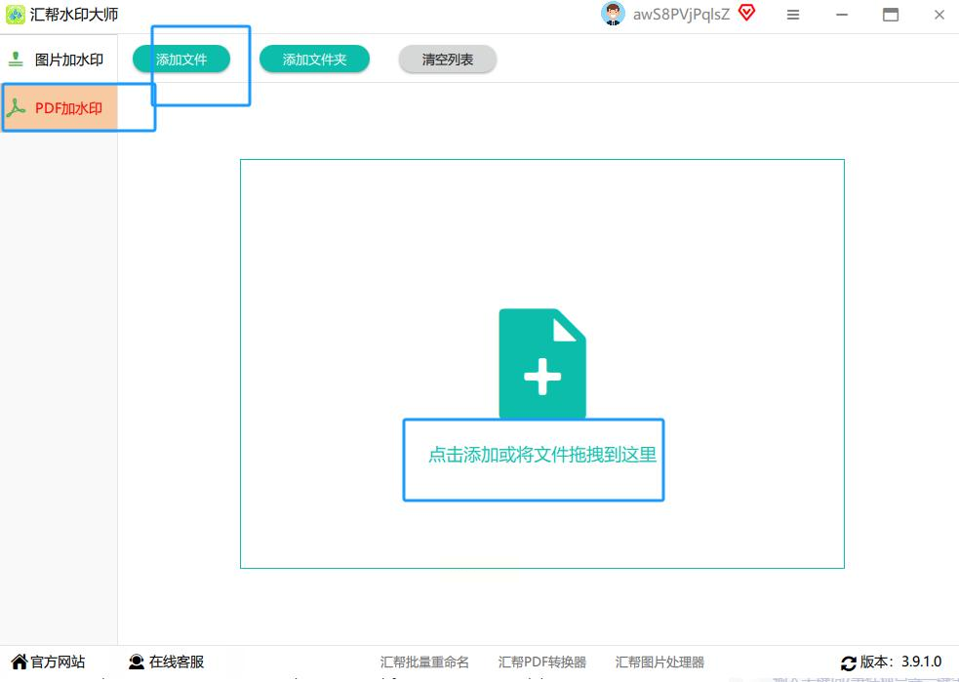Click the 点击添加或将文件拖拽到这里 text
959x682 pixels.
tap(542, 455)
